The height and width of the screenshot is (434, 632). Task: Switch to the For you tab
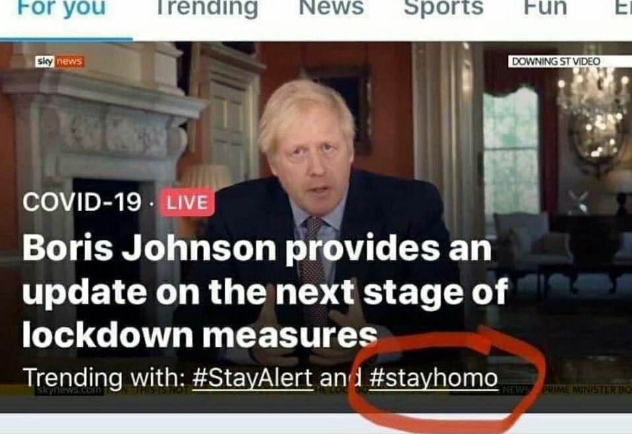coord(61,7)
